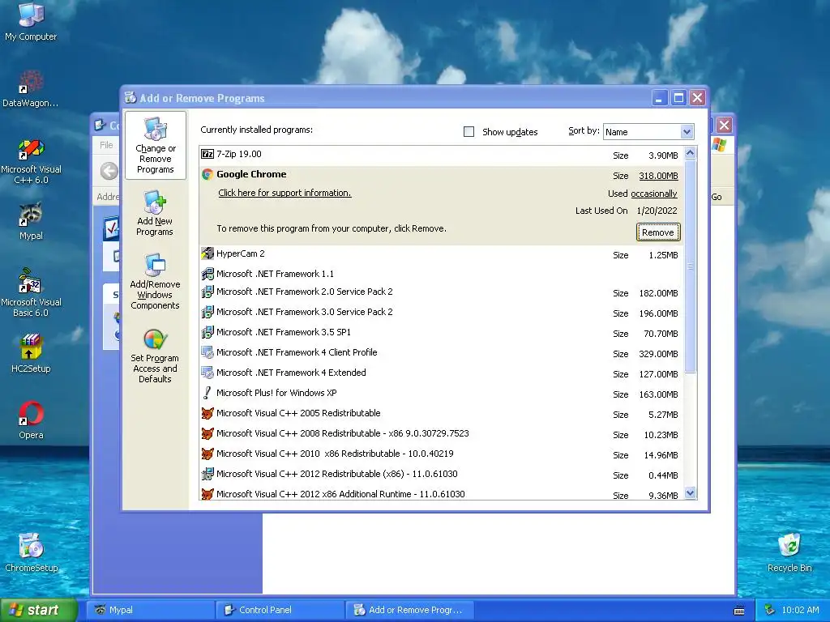Open Add/Remove Windows Components
The height and width of the screenshot is (622, 830).
point(155,282)
